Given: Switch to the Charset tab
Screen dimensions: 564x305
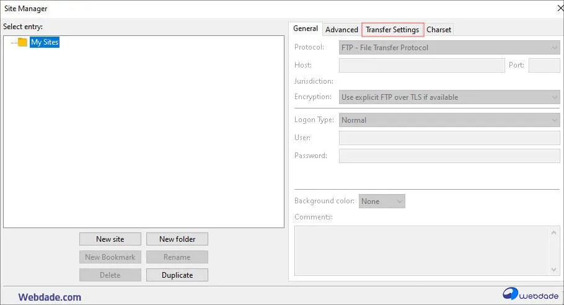Looking at the screenshot, I should point(439,30).
